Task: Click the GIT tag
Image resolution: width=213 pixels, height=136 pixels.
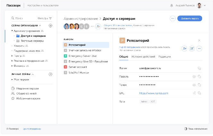Action: 153,102
